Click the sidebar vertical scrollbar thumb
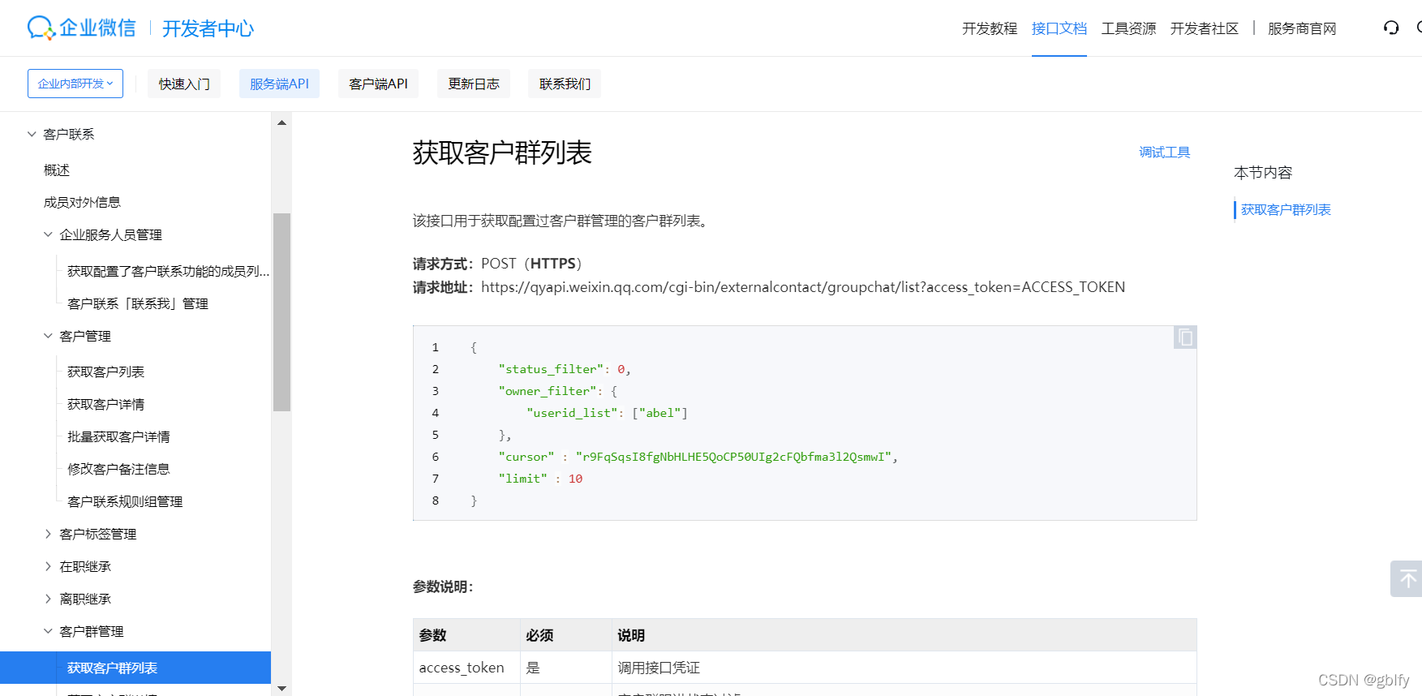The width and height of the screenshot is (1422, 696). (281, 312)
